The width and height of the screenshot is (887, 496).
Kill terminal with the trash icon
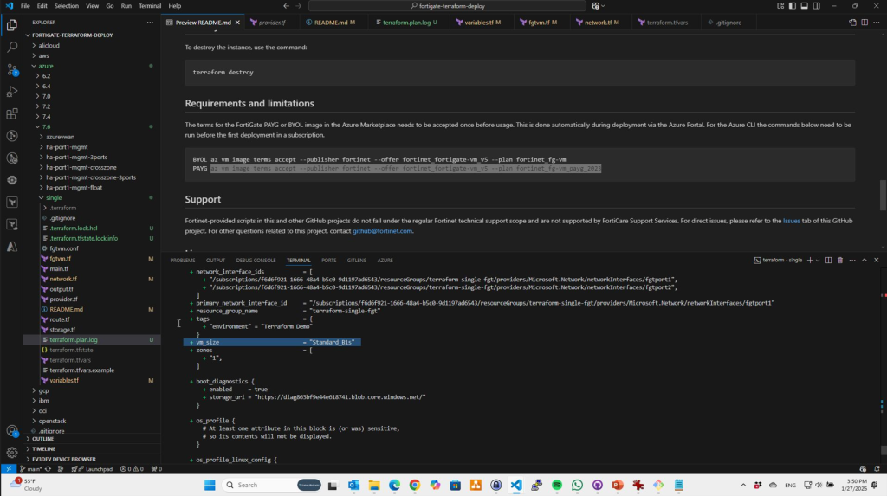[x=839, y=260]
